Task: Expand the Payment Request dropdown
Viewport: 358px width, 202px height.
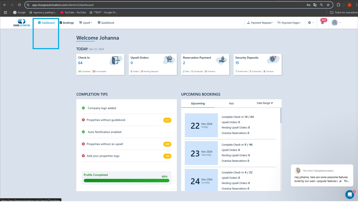Action: [260, 23]
